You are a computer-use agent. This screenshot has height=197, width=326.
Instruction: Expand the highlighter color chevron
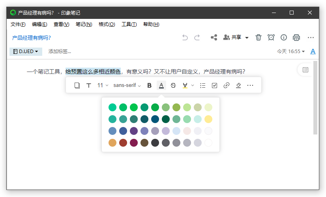tap(193, 85)
